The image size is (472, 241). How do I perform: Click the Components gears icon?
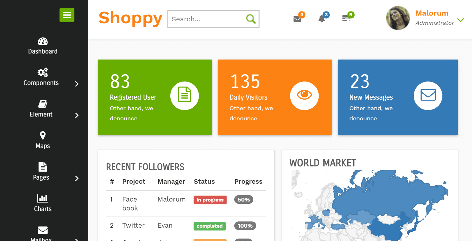click(42, 73)
